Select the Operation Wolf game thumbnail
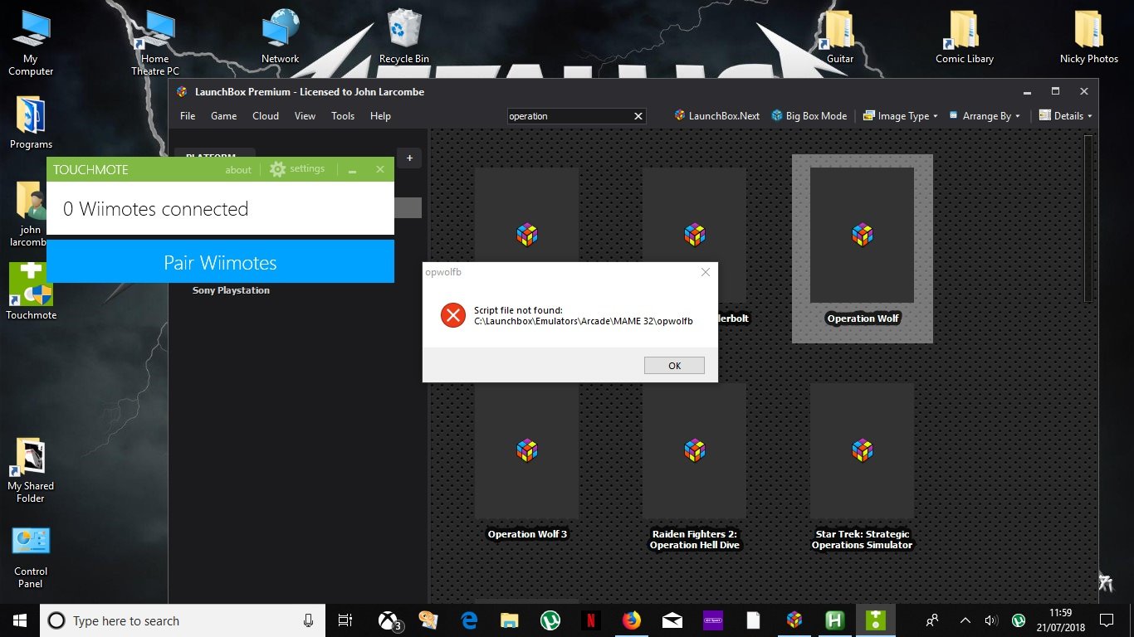 862,236
